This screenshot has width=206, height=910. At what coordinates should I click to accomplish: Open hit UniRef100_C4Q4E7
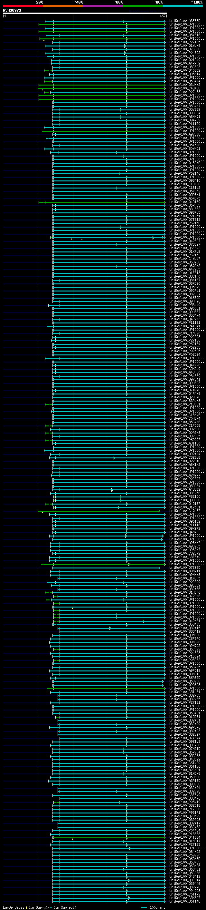[185, 511]
